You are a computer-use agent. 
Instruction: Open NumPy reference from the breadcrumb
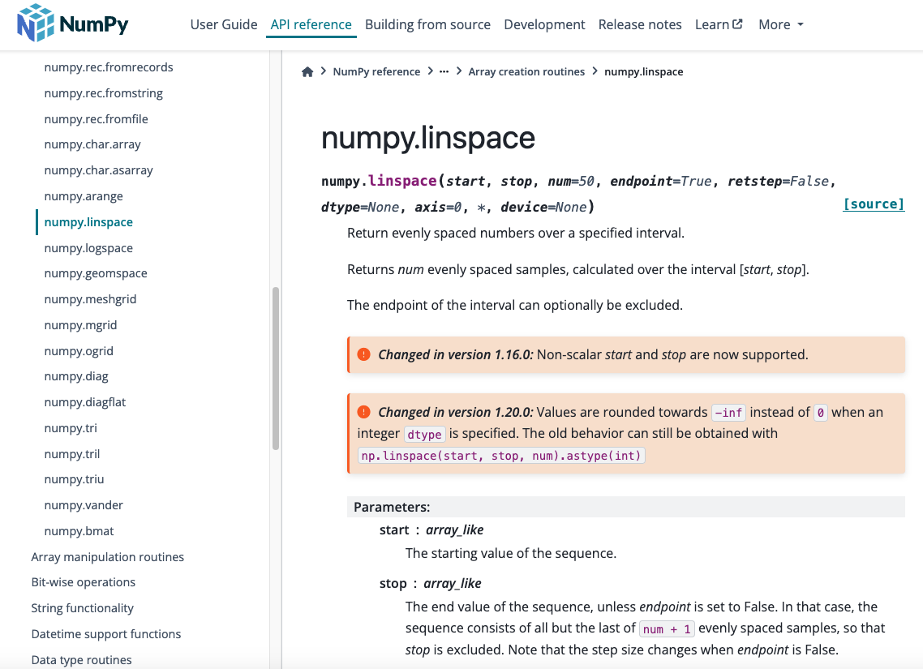376,71
